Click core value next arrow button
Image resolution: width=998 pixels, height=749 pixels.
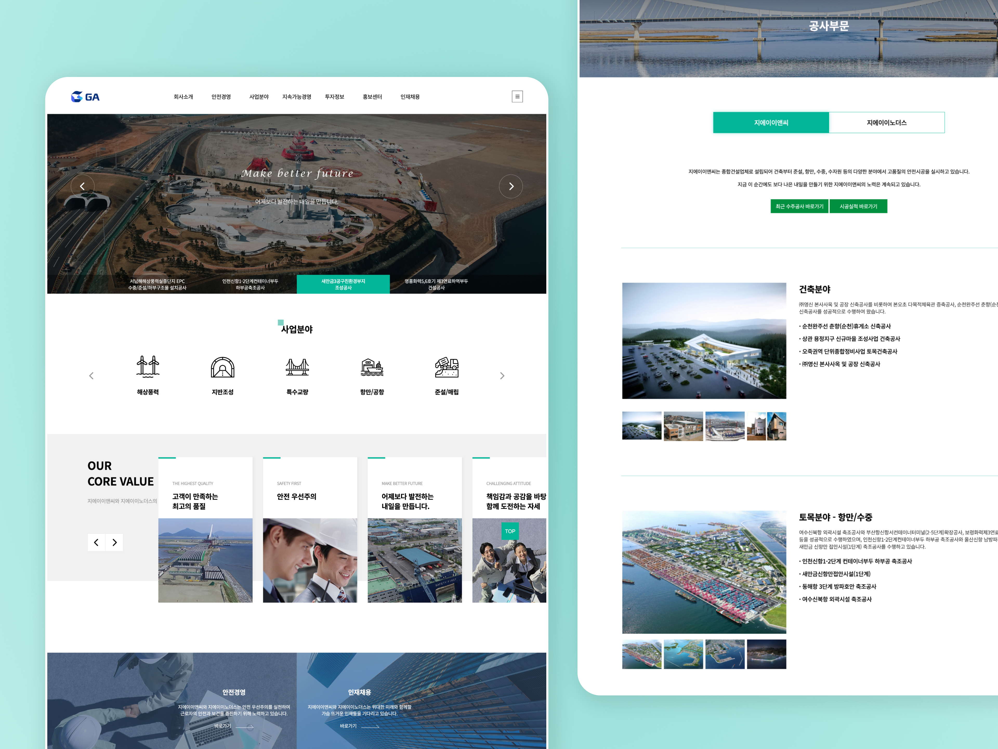115,542
